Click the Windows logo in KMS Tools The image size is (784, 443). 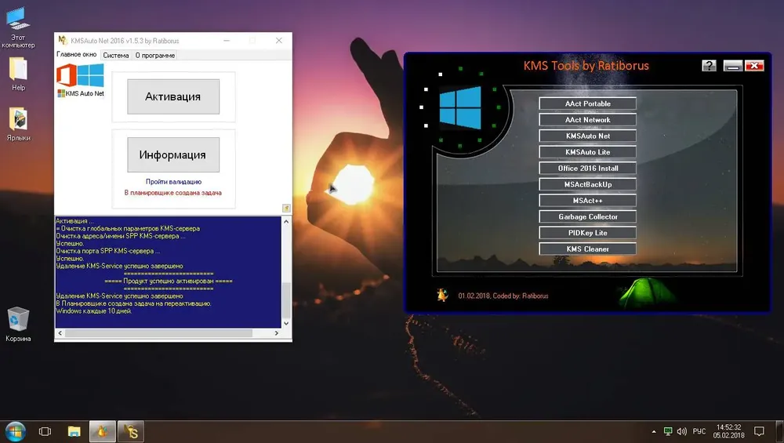(x=459, y=107)
